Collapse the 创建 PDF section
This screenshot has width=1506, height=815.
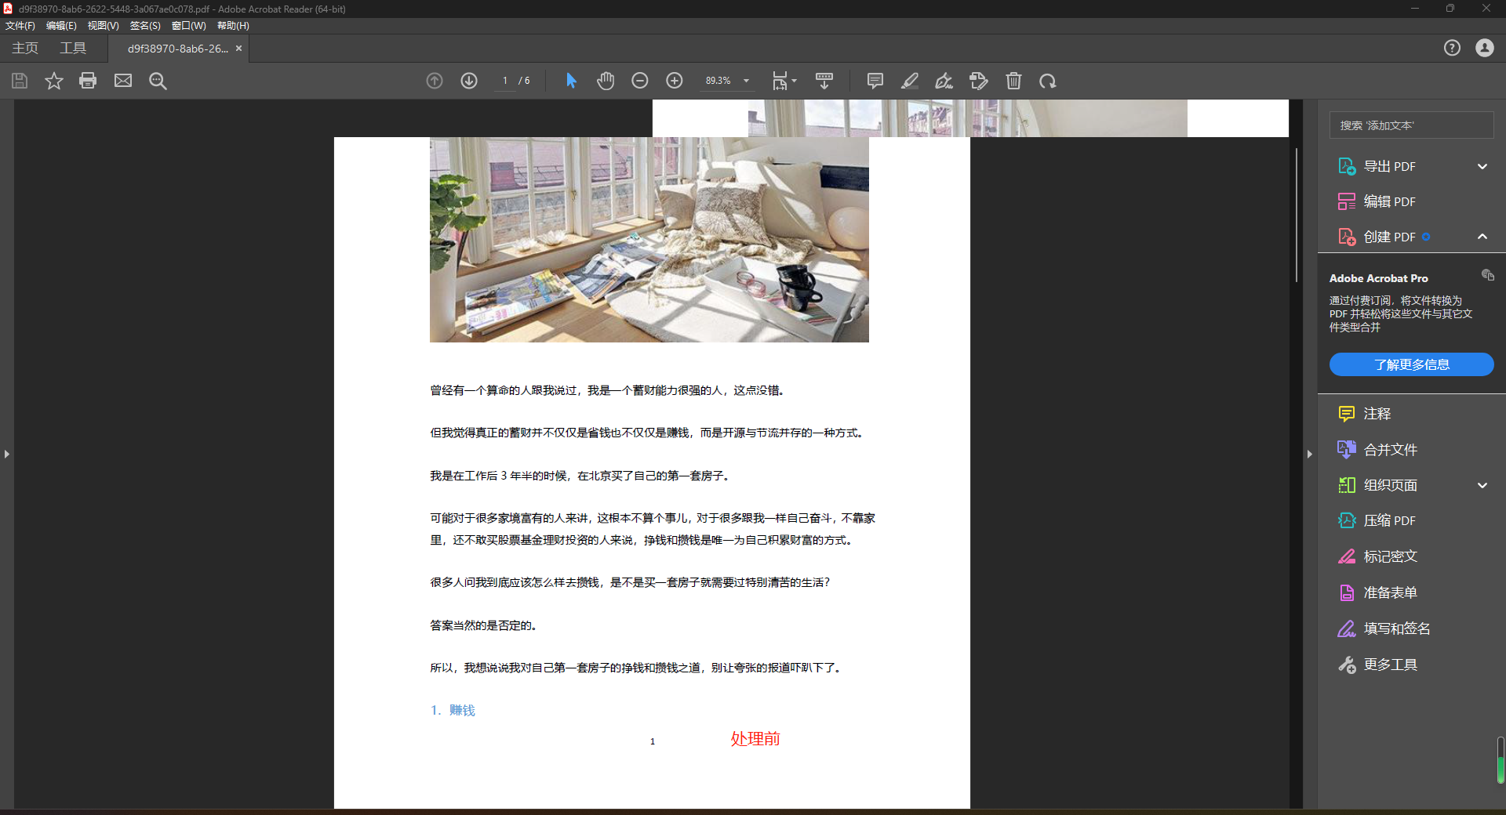coord(1482,237)
